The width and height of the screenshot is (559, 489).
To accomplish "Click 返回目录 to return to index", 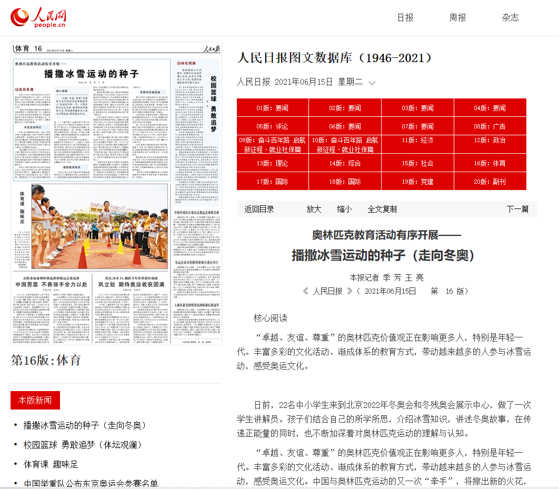I will pyautogui.click(x=259, y=209).
